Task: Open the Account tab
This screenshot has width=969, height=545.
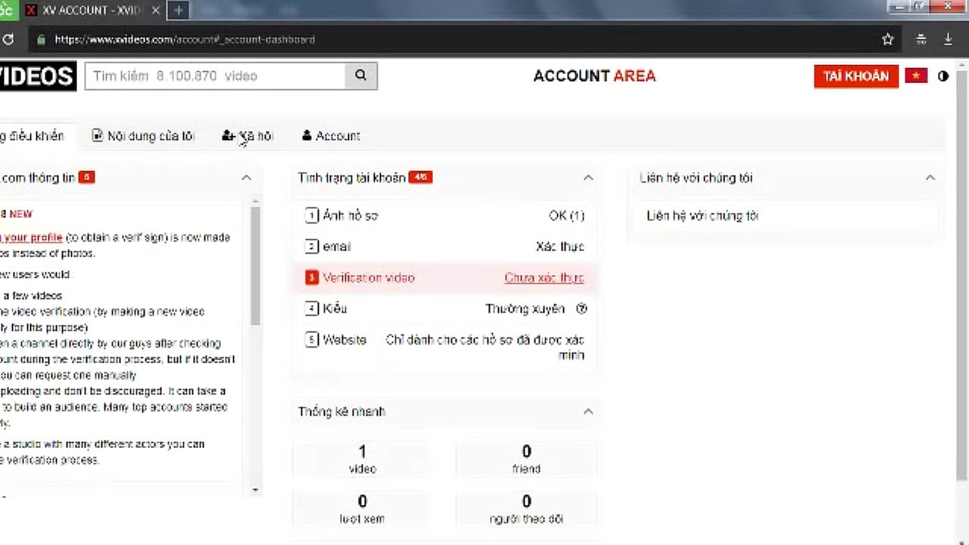Action: 331,136
